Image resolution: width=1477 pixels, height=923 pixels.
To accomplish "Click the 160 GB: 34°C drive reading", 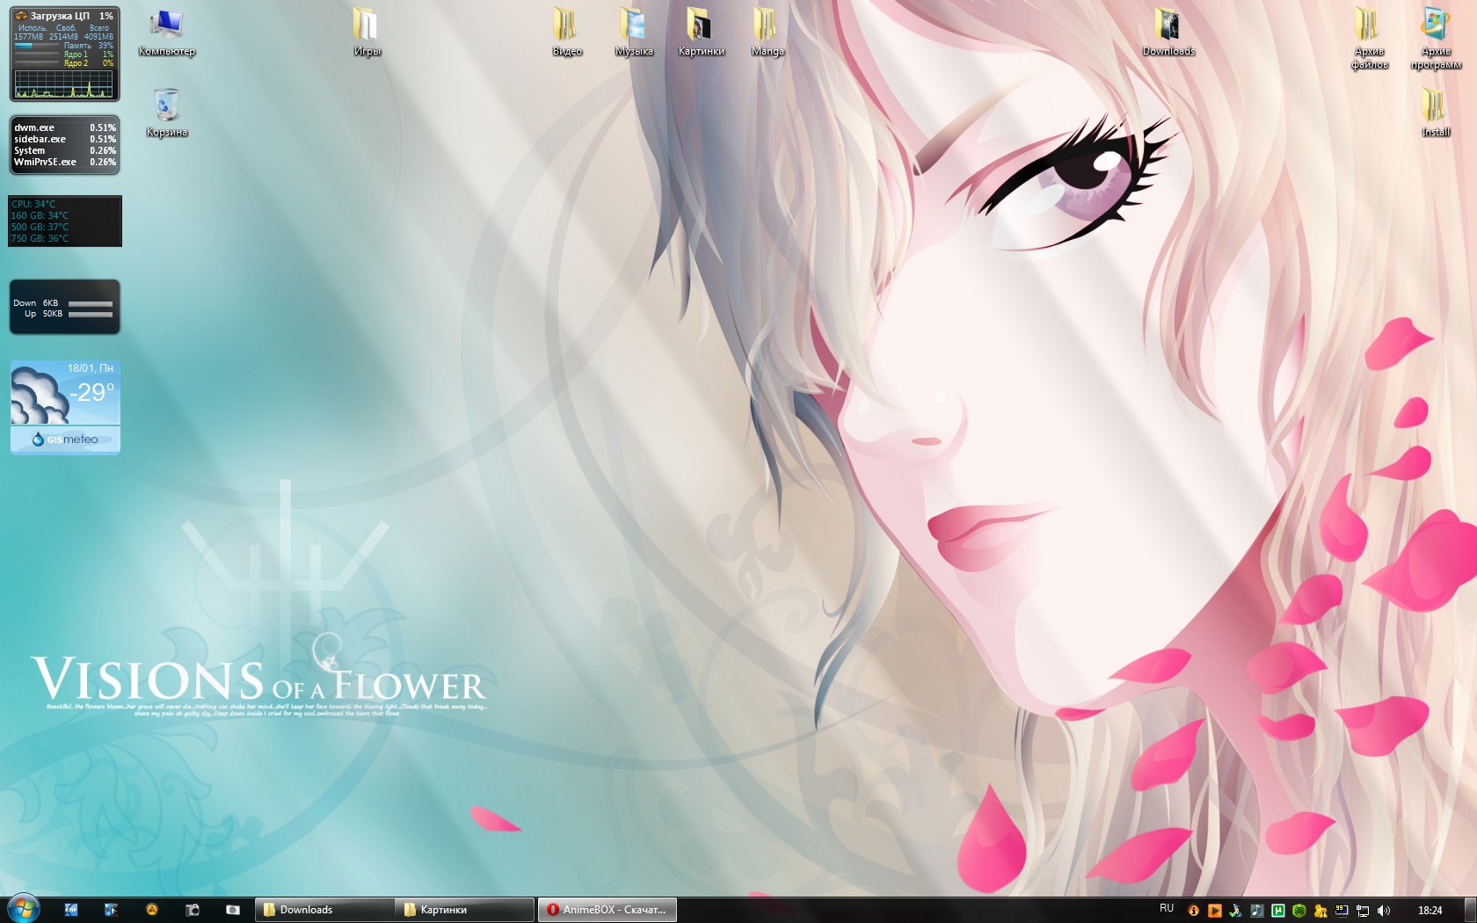I will pos(40,215).
